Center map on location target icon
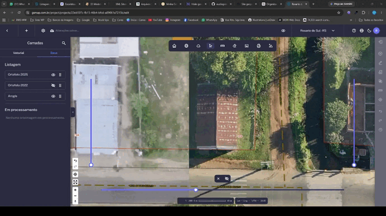386x216 pixels. pos(75,174)
